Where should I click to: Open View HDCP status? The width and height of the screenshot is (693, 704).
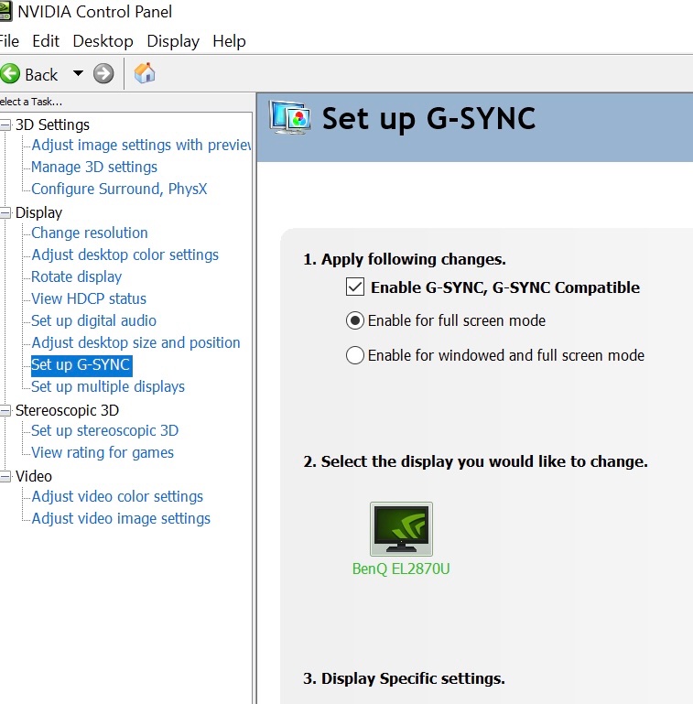[x=89, y=299]
